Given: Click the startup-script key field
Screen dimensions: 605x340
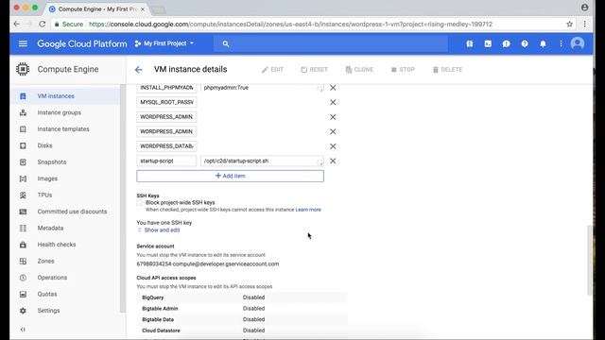Looking at the screenshot, I should 166,161.
